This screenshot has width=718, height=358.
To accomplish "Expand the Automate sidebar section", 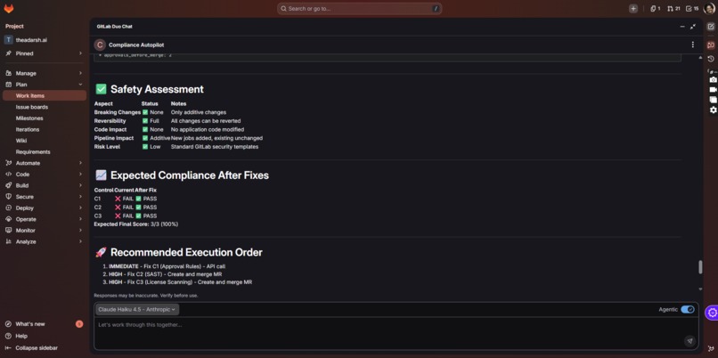I will [45, 163].
